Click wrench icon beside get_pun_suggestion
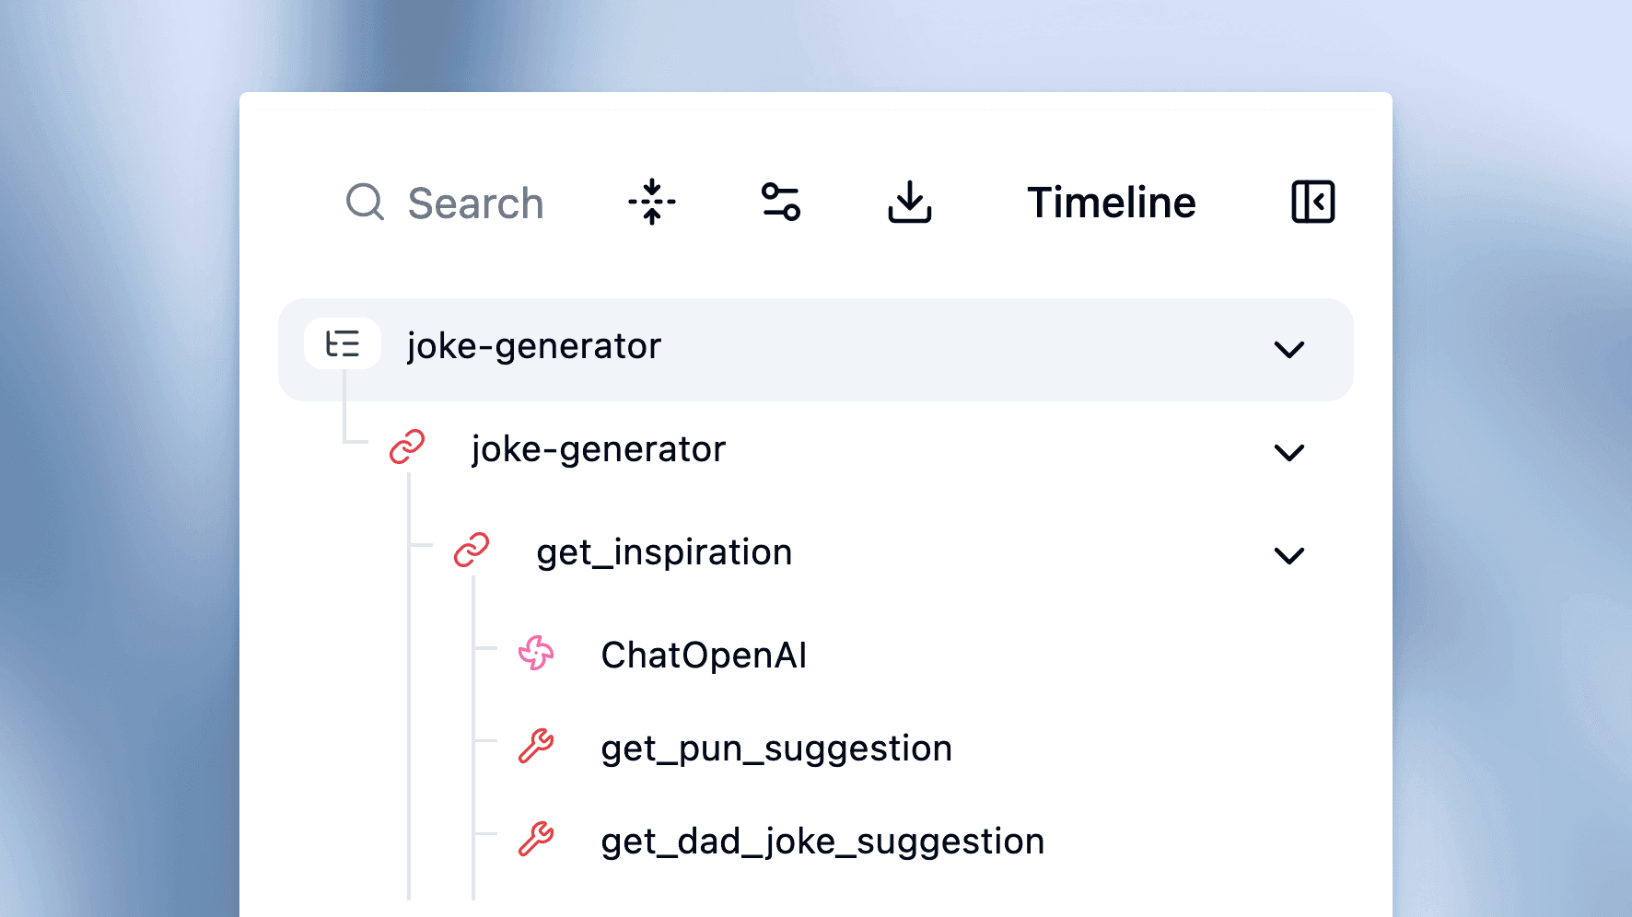This screenshot has height=917, width=1632. pyautogui.click(x=536, y=747)
